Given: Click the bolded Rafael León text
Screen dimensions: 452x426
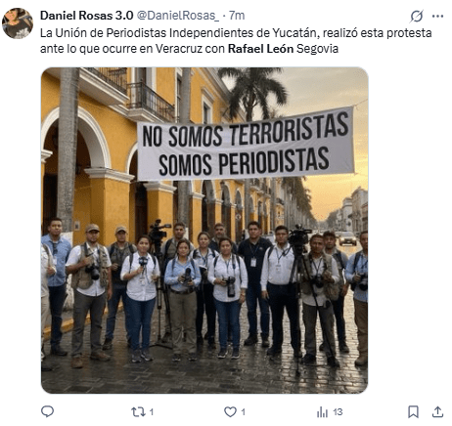Looking at the screenshot, I should coord(260,49).
